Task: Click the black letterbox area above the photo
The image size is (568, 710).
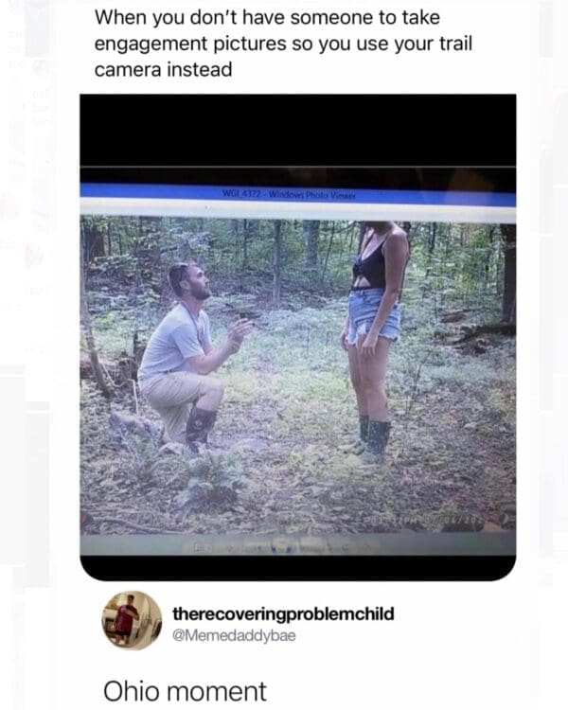Action: point(297,131)
